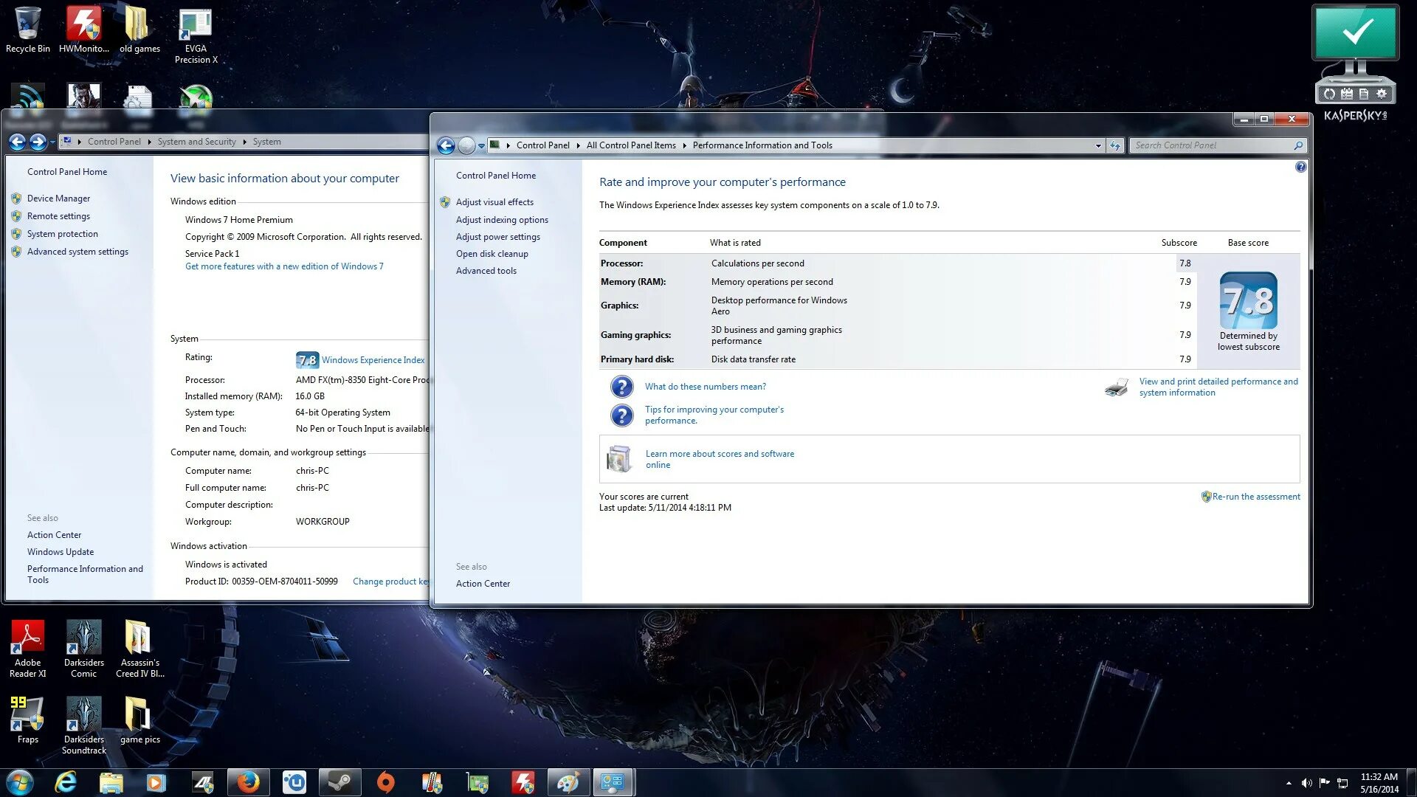Viewport: 1417px width, 797px height.
Task: Select HWMonitor desktop shortcut
Action: (83, 30)
